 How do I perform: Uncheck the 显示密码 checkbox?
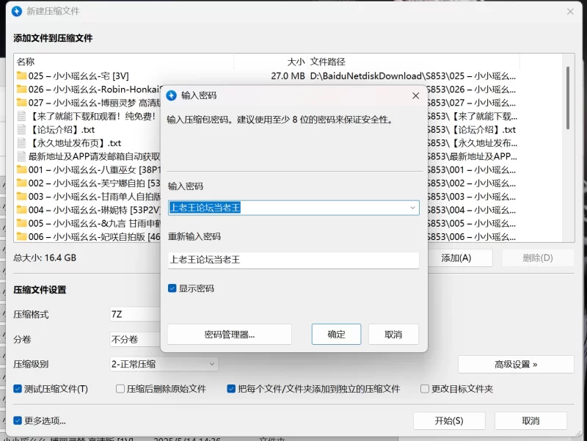(172, 288)
